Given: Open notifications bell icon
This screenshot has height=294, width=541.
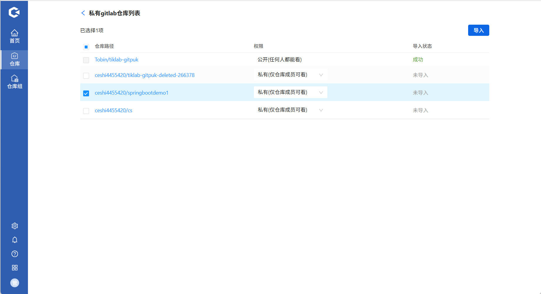Looking at the screenshot, I should [15, 240].
